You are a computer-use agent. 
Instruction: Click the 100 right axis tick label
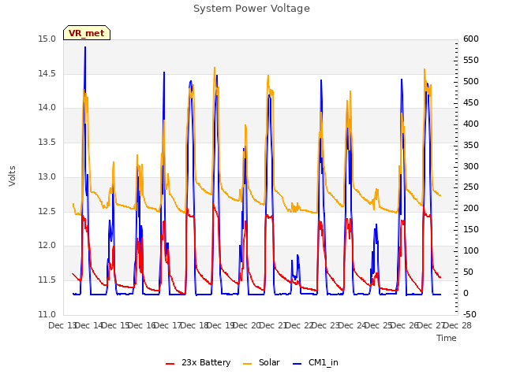[x=471, y=250]
